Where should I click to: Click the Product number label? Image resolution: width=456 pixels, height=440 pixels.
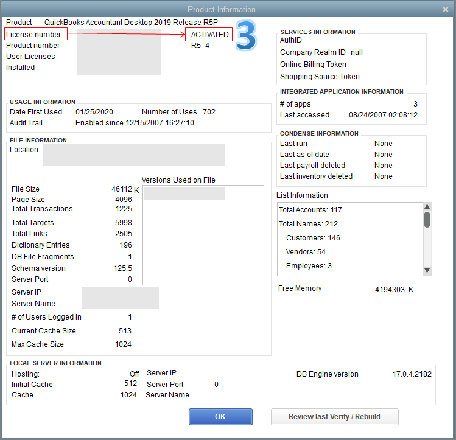[x=33, y=46]
